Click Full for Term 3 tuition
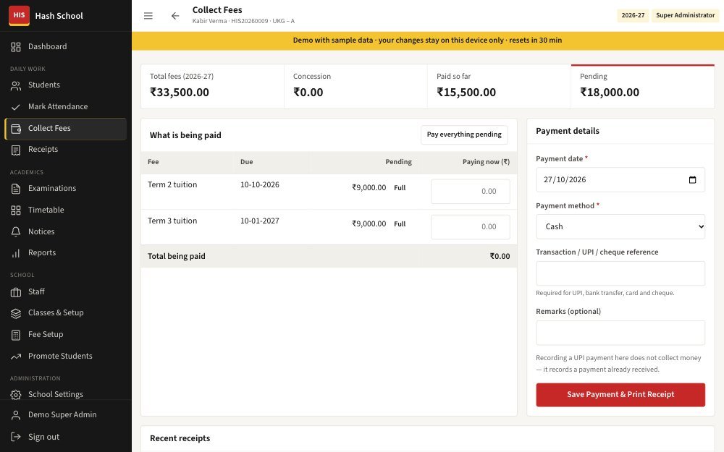 click(x=400, y=223)
